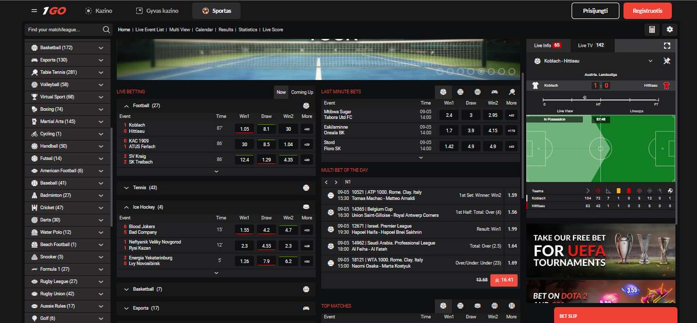Screen dimensions: 697x323
Task: Select the Live Info tab
Action: tap(547, 46)
